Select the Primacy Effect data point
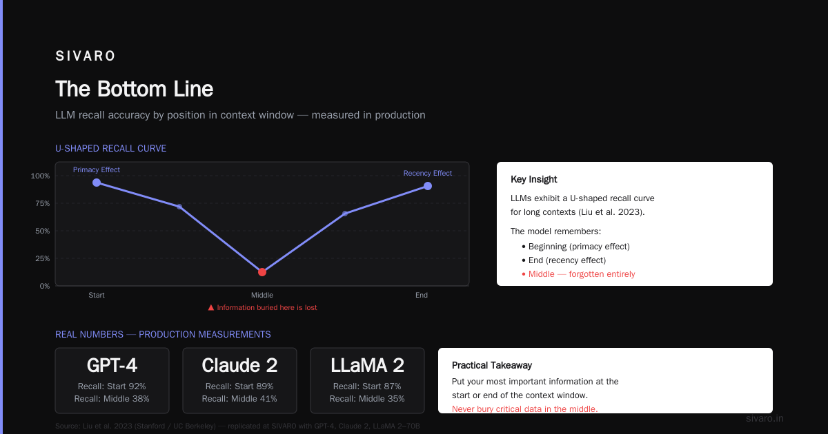Screen dimensions: 828x434 point(97,183)
